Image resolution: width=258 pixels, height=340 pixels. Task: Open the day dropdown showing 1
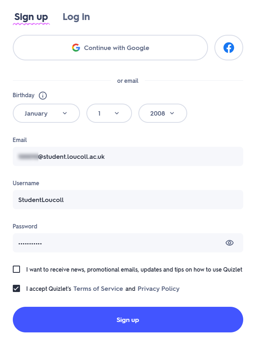point(109,113)
